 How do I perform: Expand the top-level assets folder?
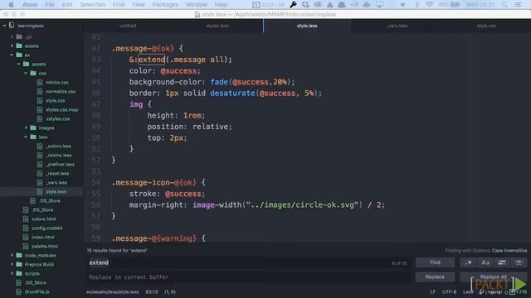point(12,46)
